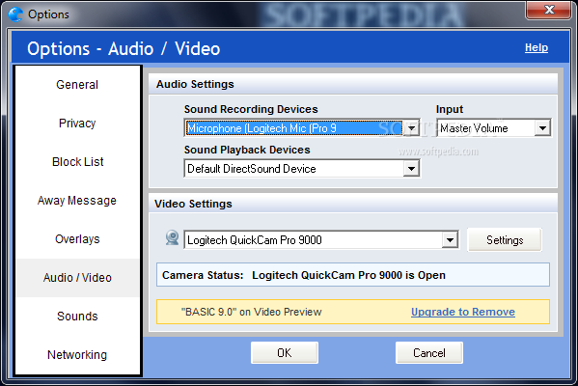Expand the Sound Recording Devices dropdown arrow
The width and height of the screenshot is (578, 386).
(411, 128)
